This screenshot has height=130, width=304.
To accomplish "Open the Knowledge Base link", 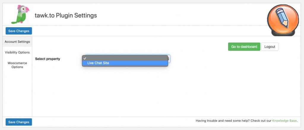I will [x=284, y=121].
